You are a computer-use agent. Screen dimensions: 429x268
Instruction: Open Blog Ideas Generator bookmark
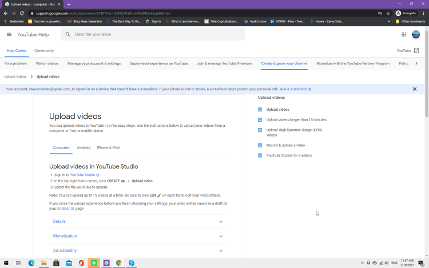click(85, 21)
